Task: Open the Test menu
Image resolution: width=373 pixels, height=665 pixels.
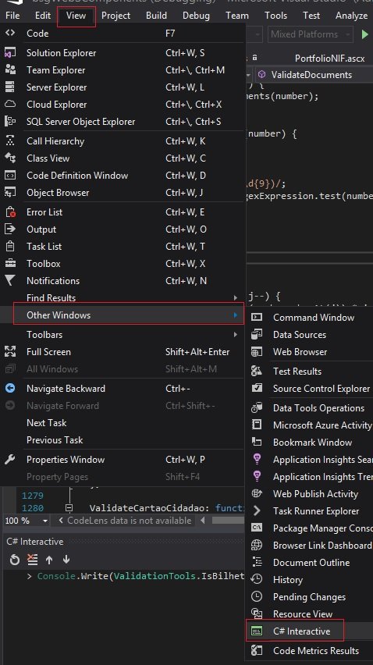Action: tap(311, 16)
